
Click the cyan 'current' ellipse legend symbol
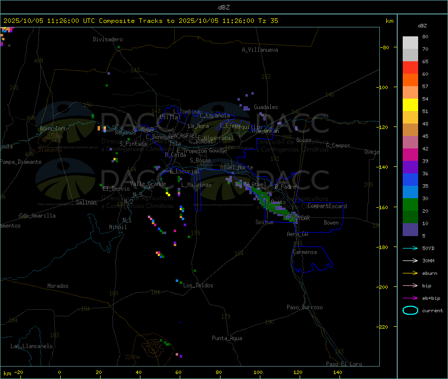[x=410, y=310]
